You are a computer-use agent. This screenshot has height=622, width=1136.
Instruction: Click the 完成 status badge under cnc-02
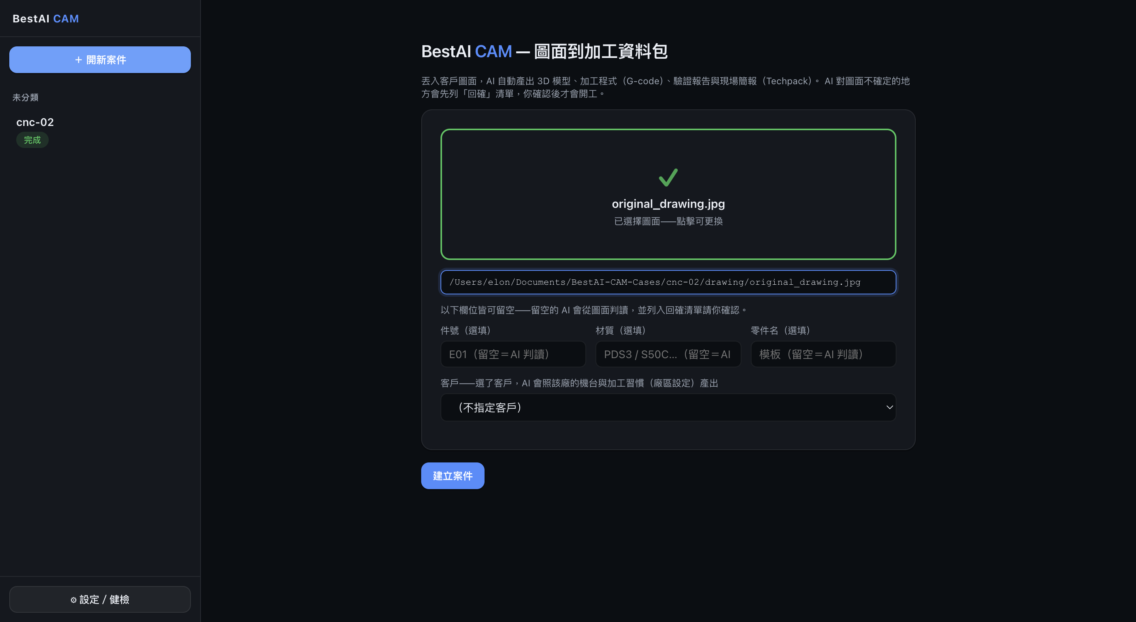pos(32,140)
